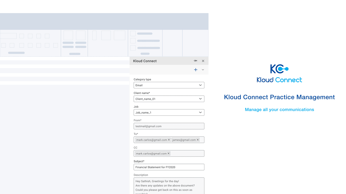Click the james@gmail.com recipient chip
This screenshot has height=194, width=346.
tap(185, 140)
